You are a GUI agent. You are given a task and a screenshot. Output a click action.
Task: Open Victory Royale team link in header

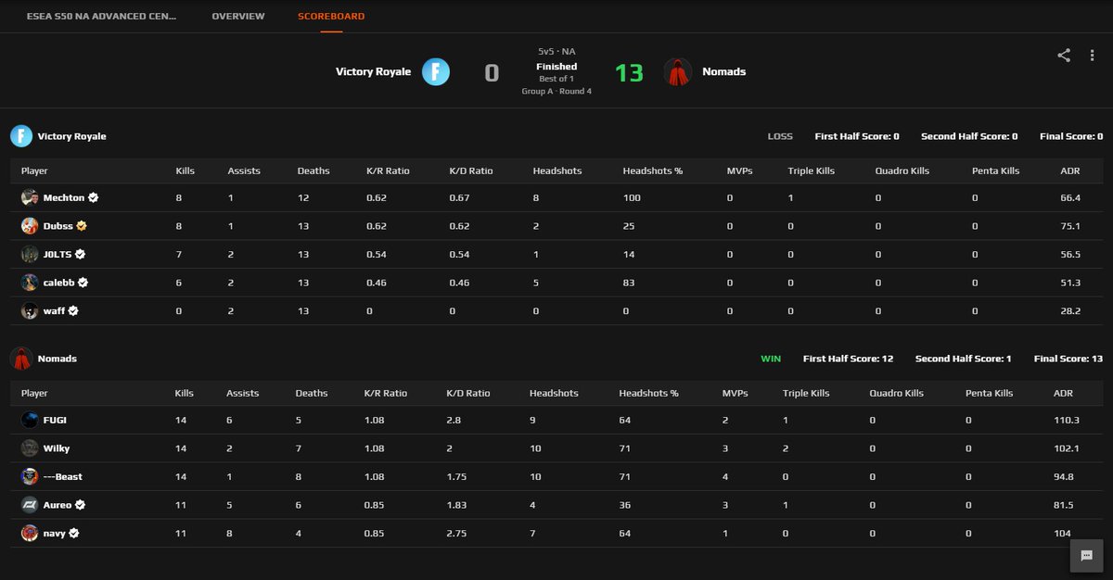tap(373, 71)
